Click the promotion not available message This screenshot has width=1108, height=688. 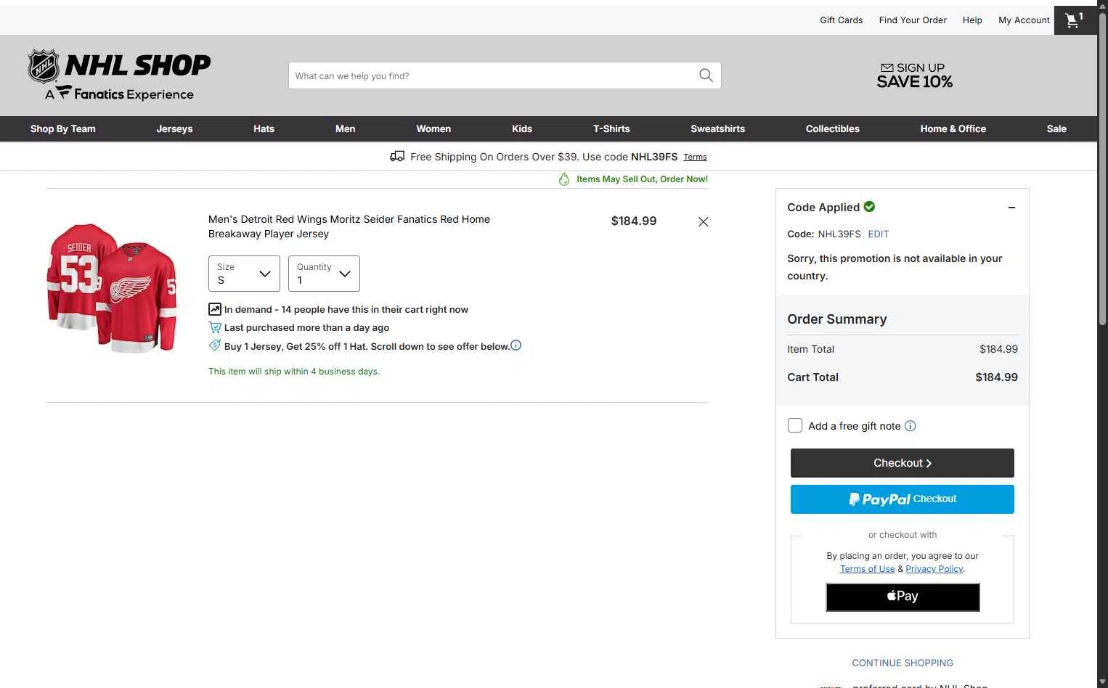(x=895, y=267)
